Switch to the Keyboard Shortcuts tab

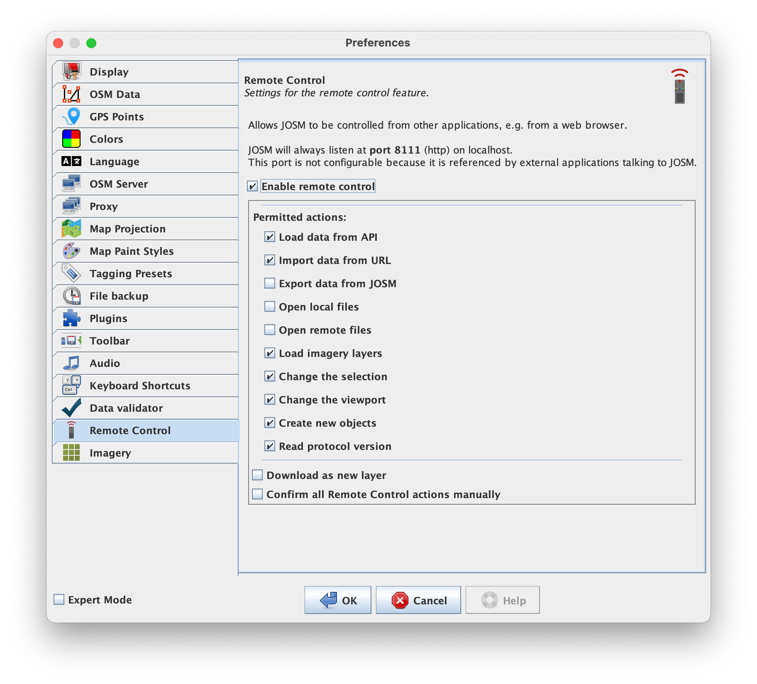(x=140, y=386)
